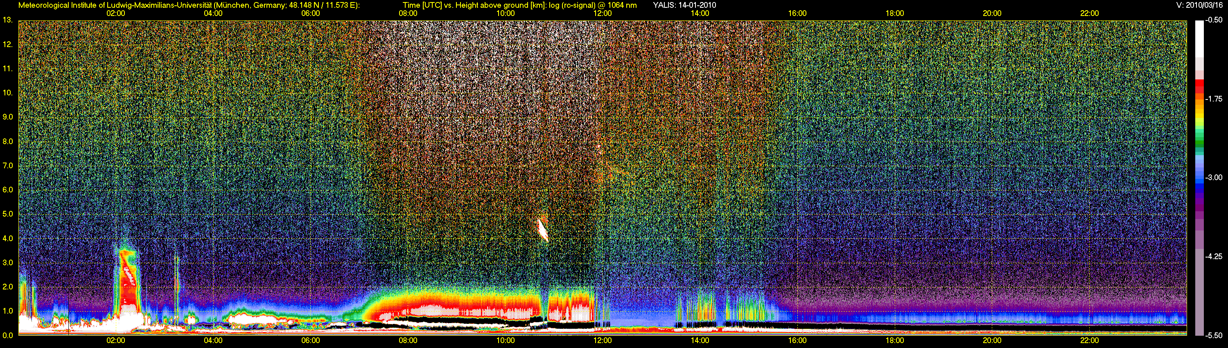Screen dimensions: 1228x348
Task: Pick the '0.0' km height label
Action: pyautogui.click(x=8, y=335)
